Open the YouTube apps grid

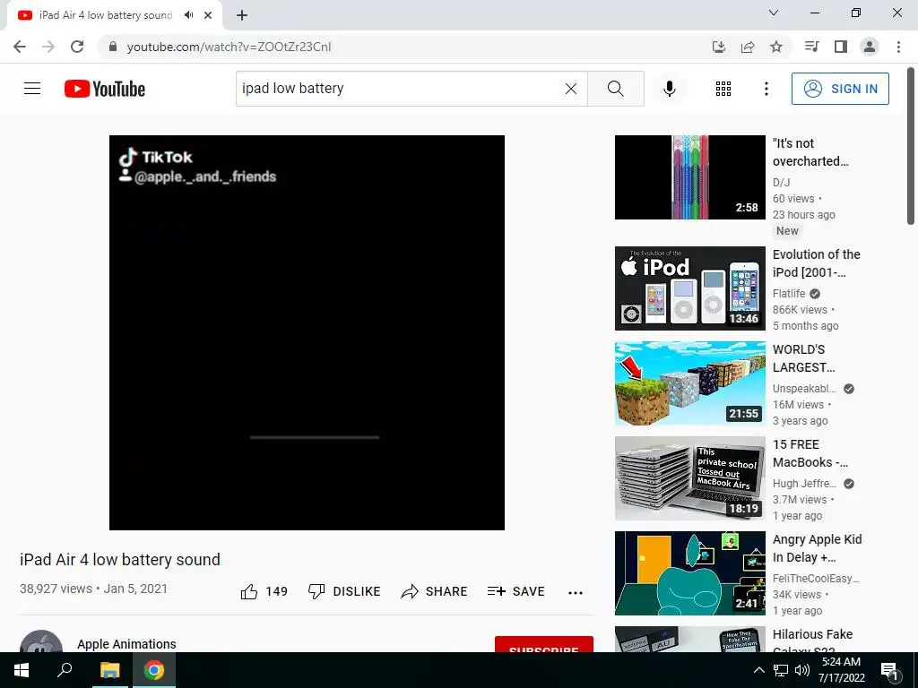(x=723, y=89)
